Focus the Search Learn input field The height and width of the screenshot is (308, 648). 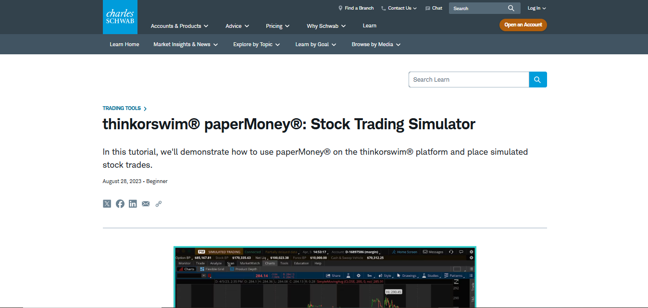[x=469, y=80]
